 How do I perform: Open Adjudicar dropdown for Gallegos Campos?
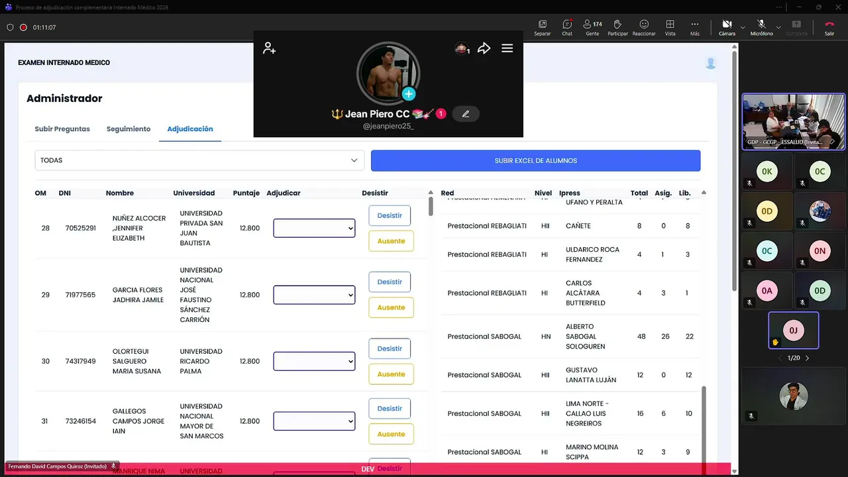[x=314, y=421]
